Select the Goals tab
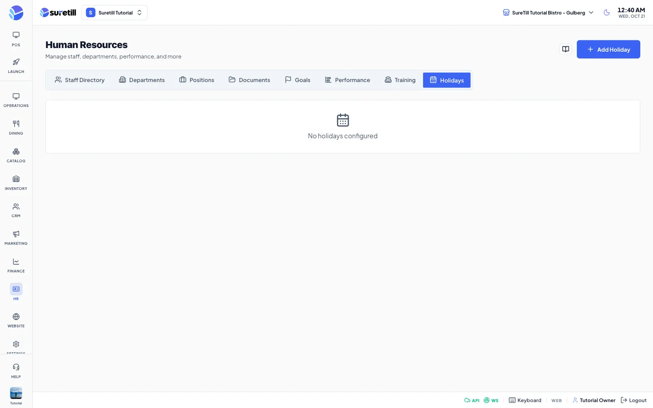The height and width of the screenshot is (408, 653). (297, 80)
